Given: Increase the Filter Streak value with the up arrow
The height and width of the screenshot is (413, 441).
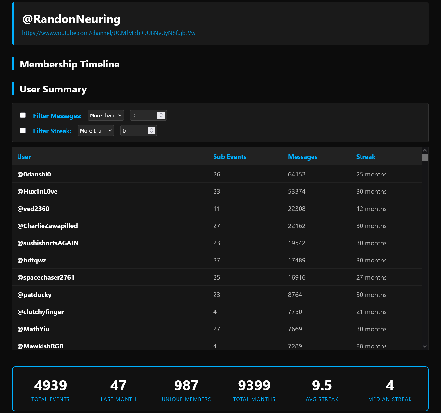Looking at the screenshot, I should coord(152,129).
